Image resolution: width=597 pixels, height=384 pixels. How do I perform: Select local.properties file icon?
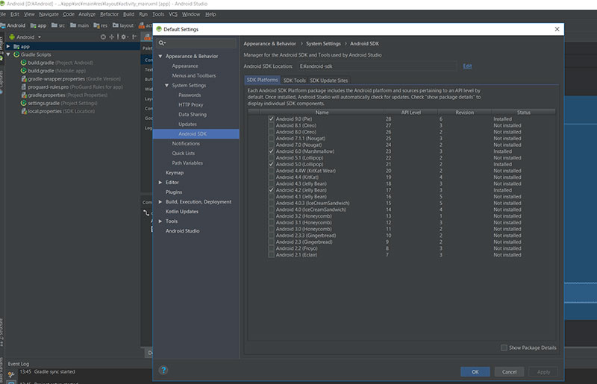click(24, 111)
